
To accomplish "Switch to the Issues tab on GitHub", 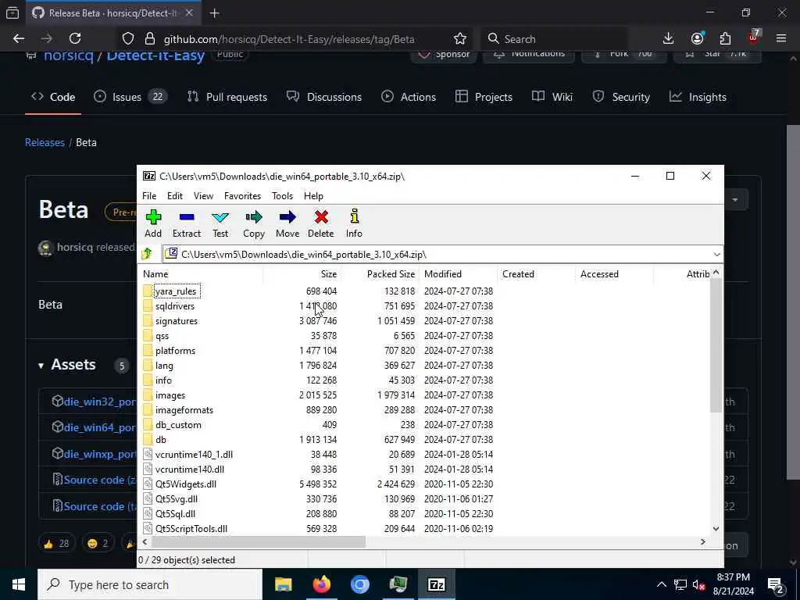I will click(130, 97).
